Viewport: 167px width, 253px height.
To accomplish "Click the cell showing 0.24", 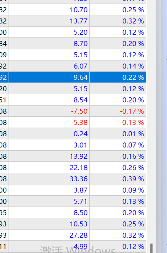I will tap(80, 134).
